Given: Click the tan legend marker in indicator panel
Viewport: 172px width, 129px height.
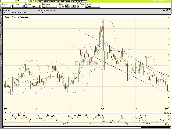Looking at the screenshot, I should [x=21, y=113].
